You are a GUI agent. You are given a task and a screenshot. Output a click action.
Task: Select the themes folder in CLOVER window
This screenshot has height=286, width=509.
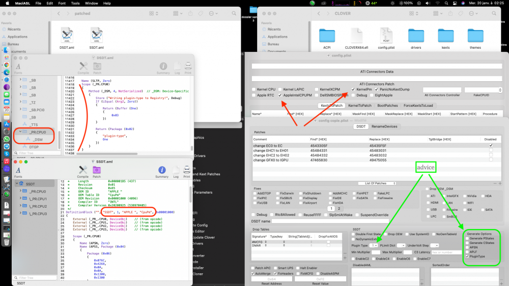tap(475, 38)
